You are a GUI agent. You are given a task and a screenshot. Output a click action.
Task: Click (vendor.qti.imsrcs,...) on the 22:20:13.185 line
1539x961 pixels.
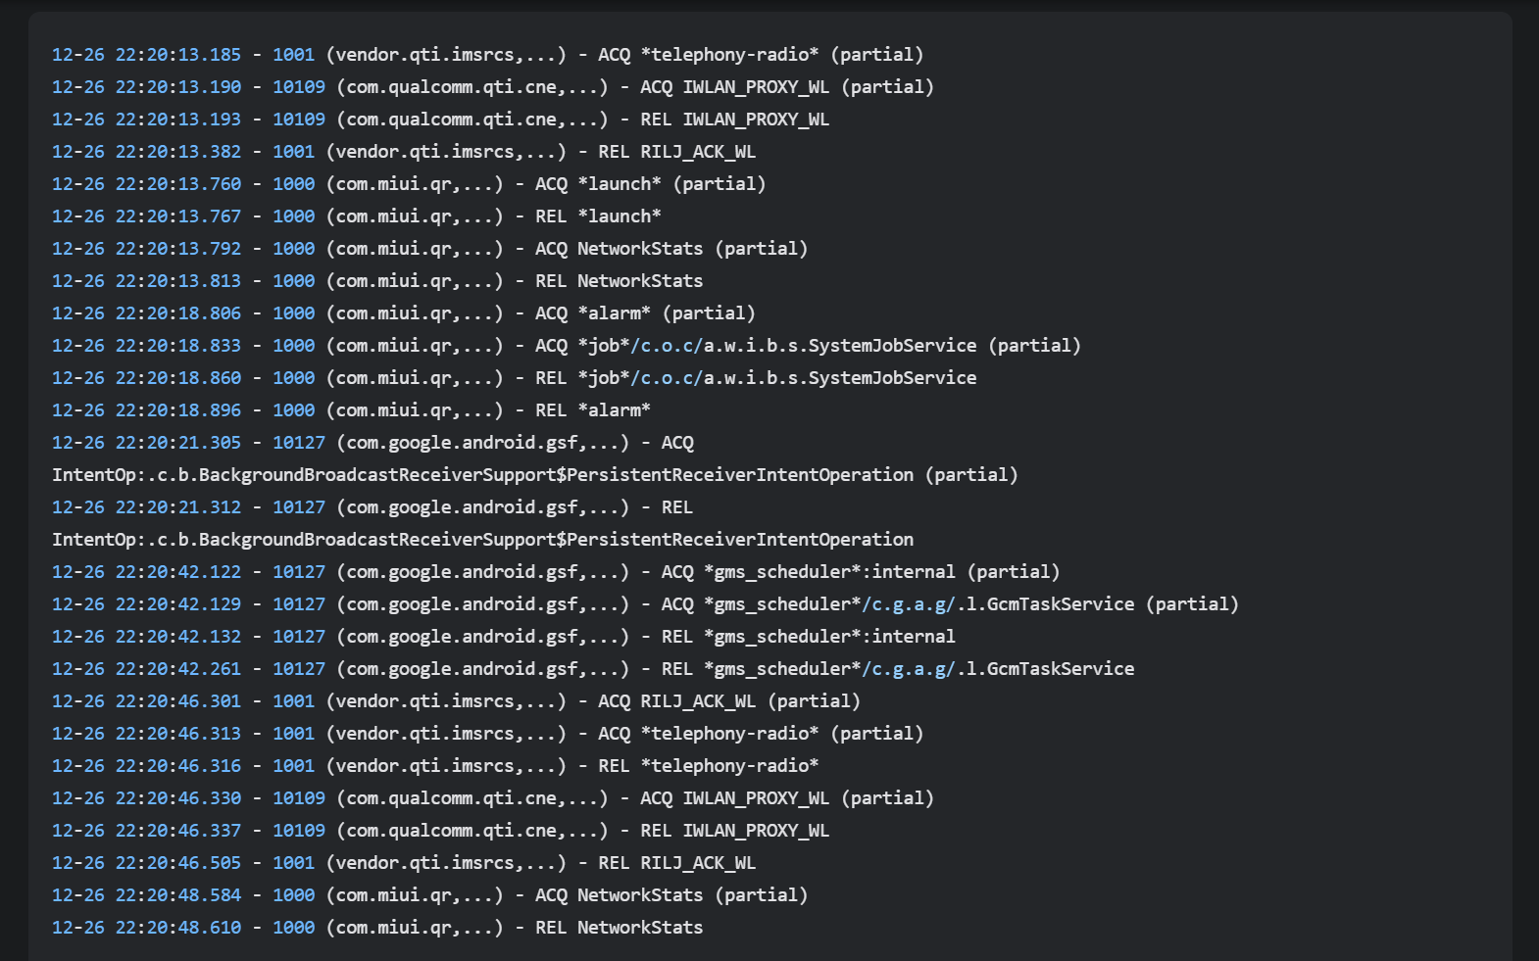446,55
